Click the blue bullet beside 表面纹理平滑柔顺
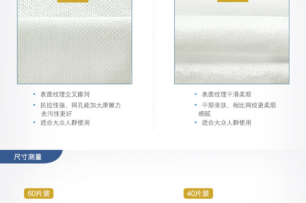306x203 pixels. tap(195, 94)
